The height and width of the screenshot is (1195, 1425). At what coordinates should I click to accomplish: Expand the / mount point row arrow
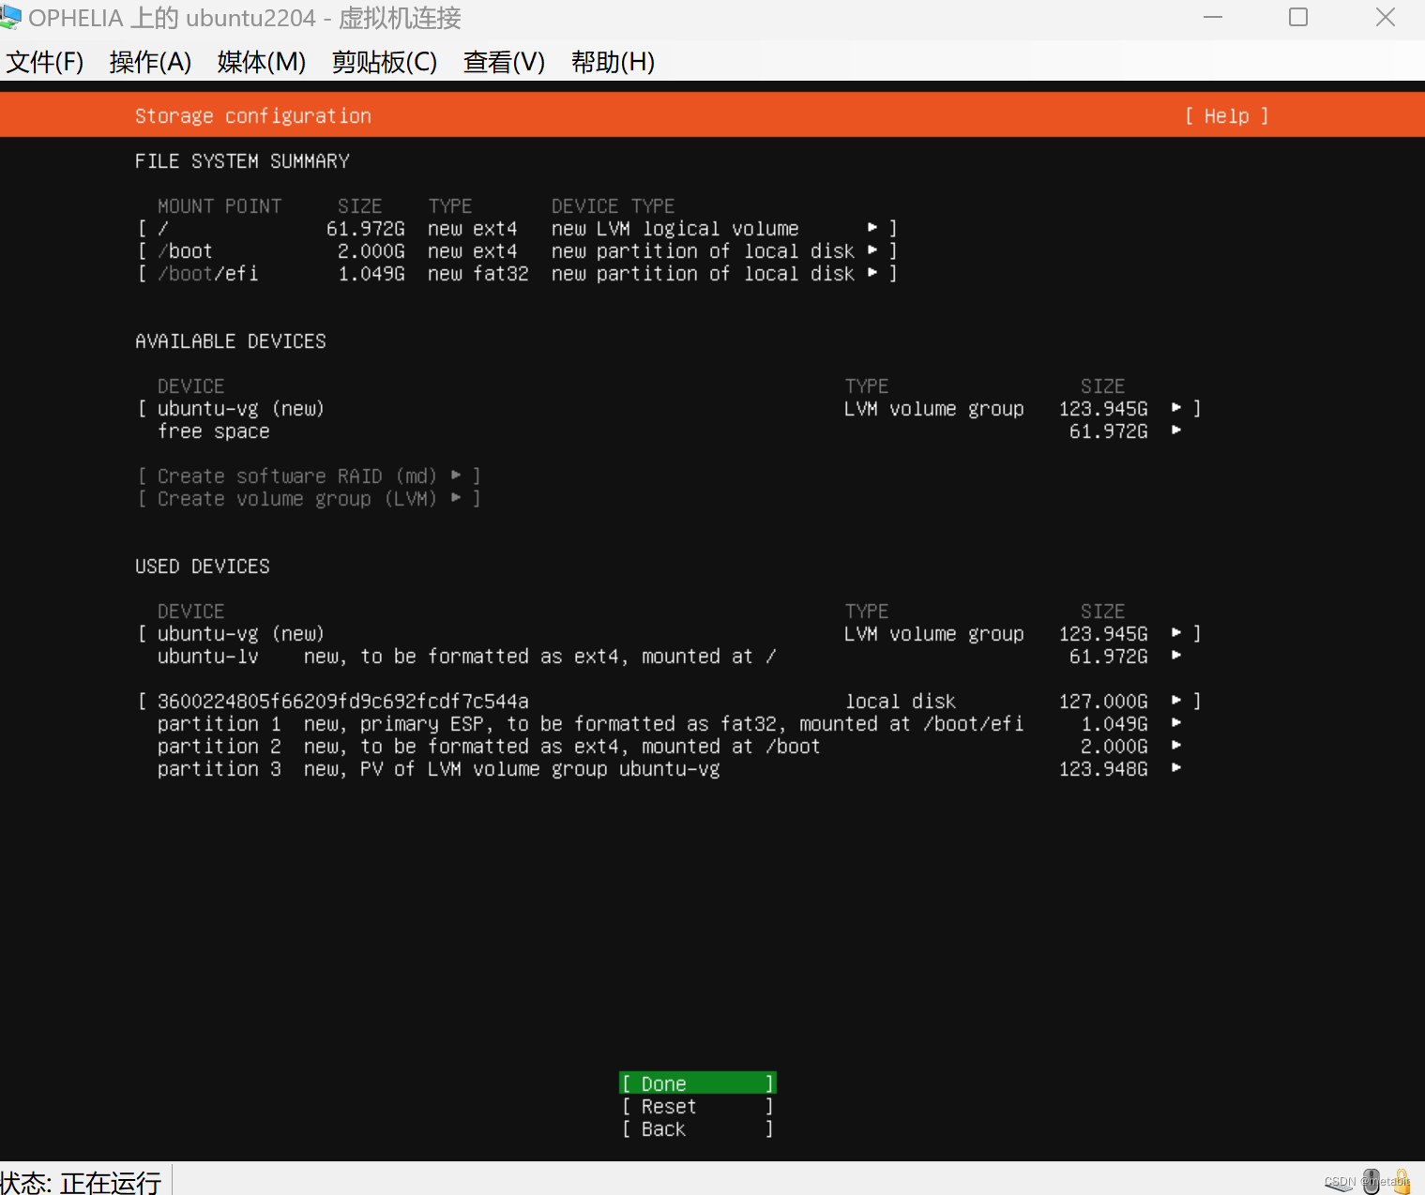872,228
